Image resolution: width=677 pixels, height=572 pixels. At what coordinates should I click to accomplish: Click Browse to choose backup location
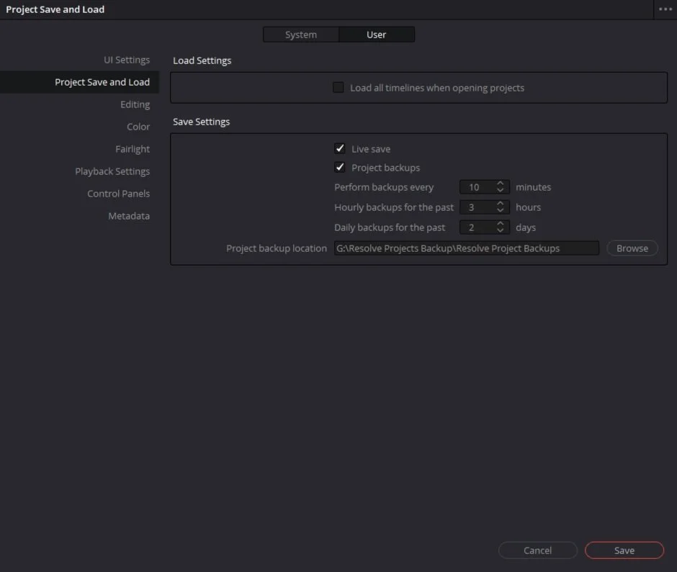[632, 248]
